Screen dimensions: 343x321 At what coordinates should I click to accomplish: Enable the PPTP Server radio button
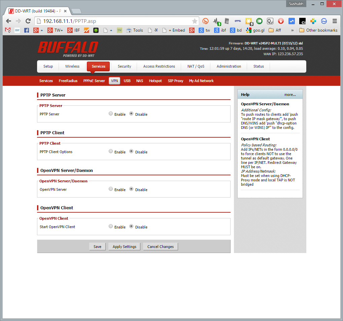click(111, 114)
